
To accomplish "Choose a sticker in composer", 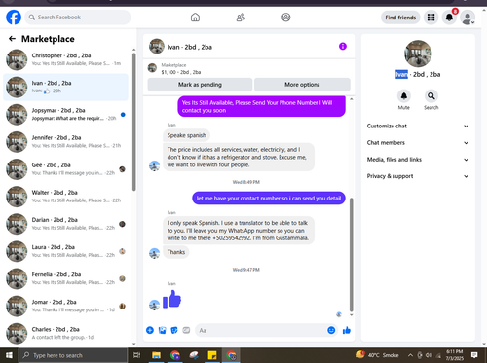I will [x=174, y=330].
